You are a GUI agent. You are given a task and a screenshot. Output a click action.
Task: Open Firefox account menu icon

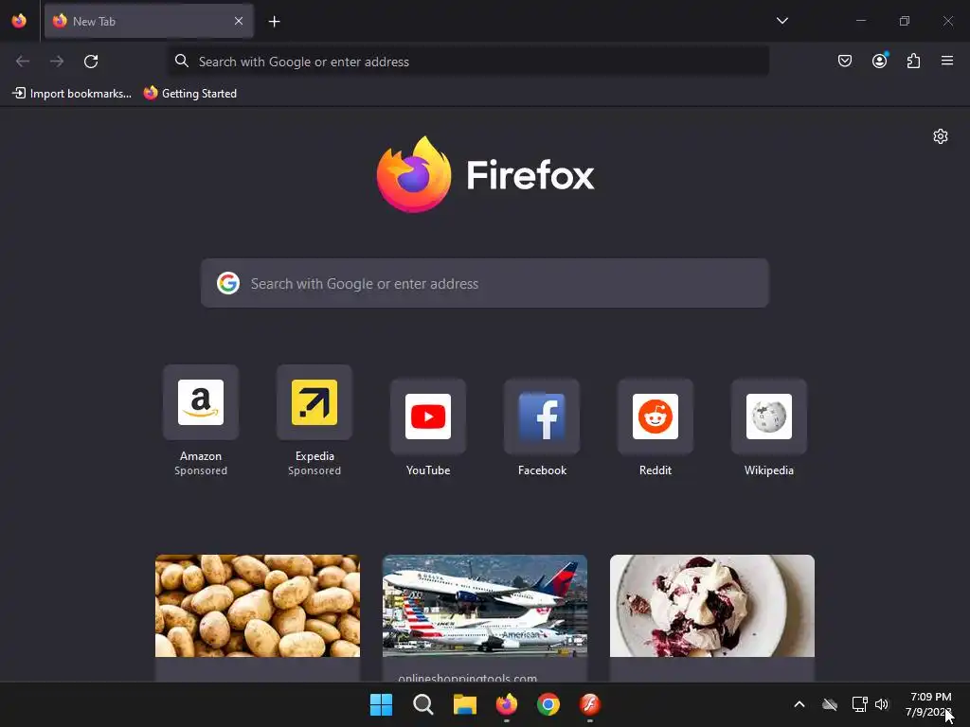click(x=879, y=61)
